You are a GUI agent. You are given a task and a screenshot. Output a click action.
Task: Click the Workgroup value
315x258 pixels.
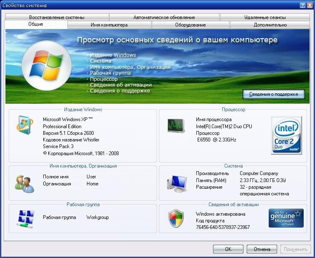tap(98, 217)
